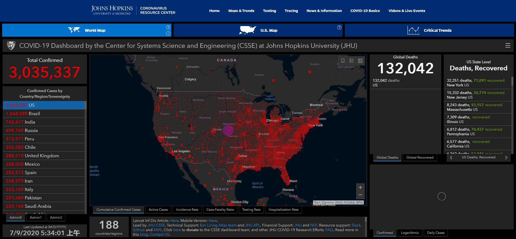The image size is (516, 239).
Task: Click the JHU shield logo in dashboard header
Action: 11,46
